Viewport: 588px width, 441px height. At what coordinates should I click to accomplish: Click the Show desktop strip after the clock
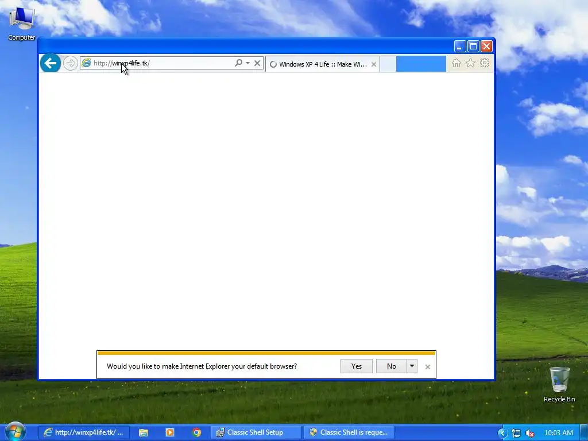[x=584, y=432]
